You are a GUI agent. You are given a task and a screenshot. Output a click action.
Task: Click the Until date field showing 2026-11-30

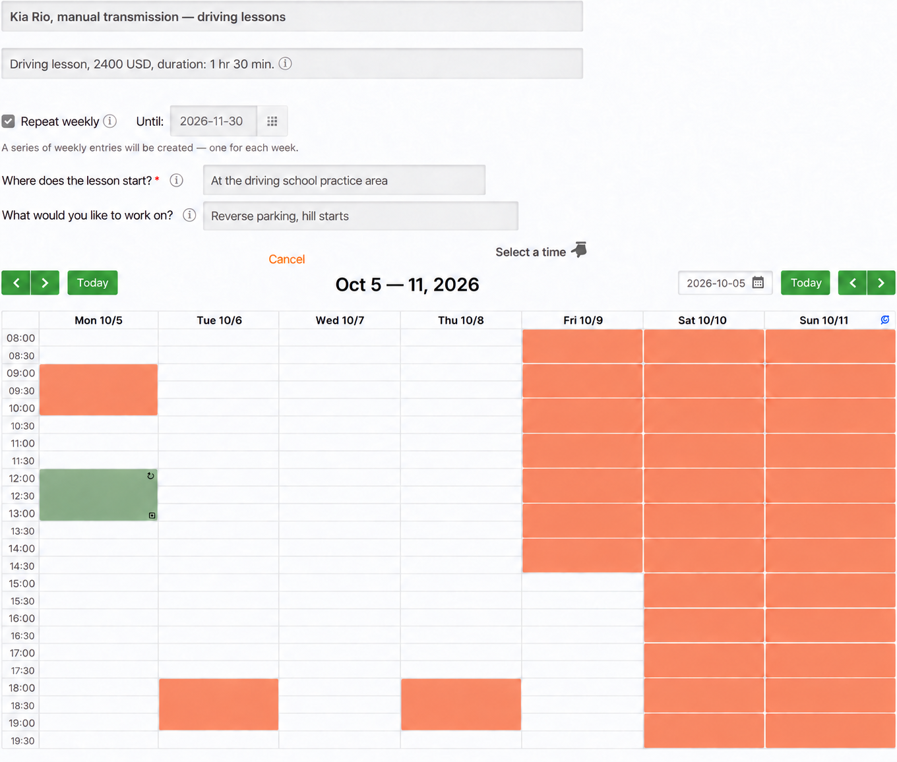pos(214,121)
